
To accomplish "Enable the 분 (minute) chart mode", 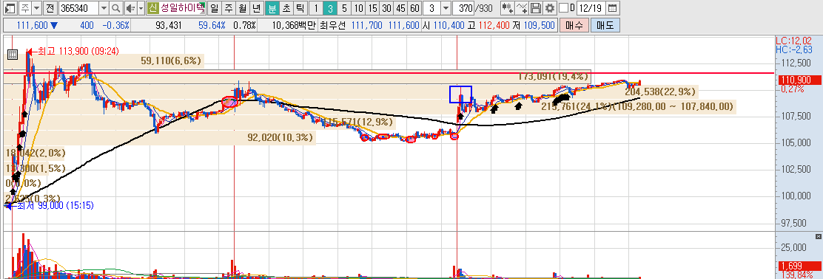I will click(x=272, y=8).
